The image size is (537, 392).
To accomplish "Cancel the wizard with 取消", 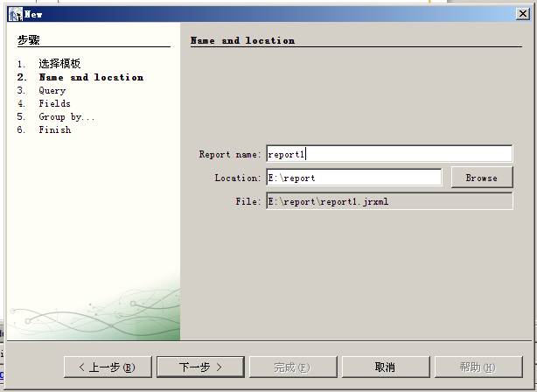I will click(386, 367).
